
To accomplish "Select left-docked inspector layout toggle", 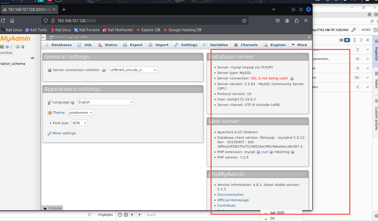I will point(341,40).
